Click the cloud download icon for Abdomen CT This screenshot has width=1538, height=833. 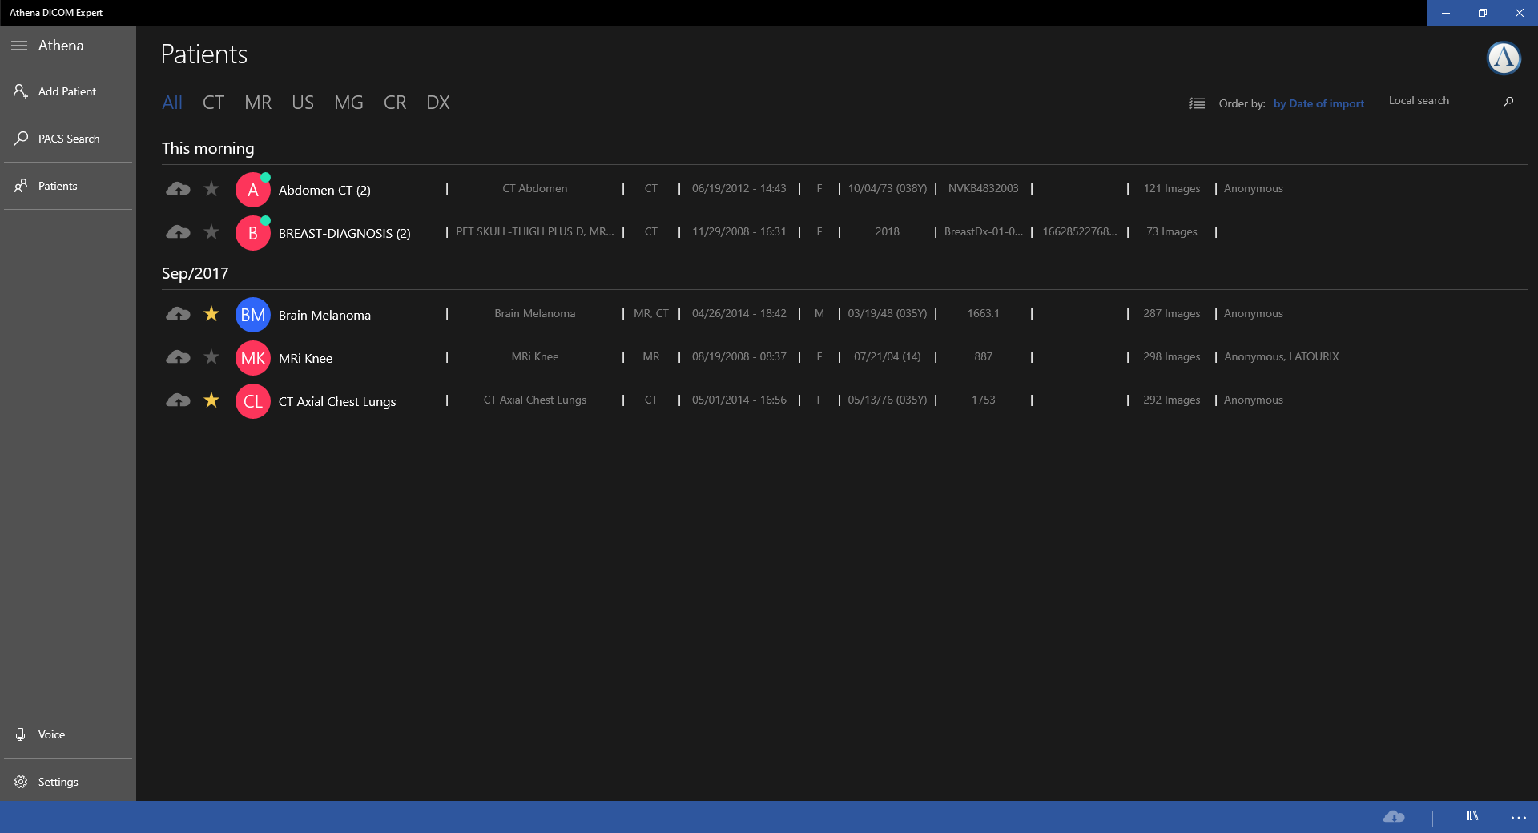coord(178,189)
